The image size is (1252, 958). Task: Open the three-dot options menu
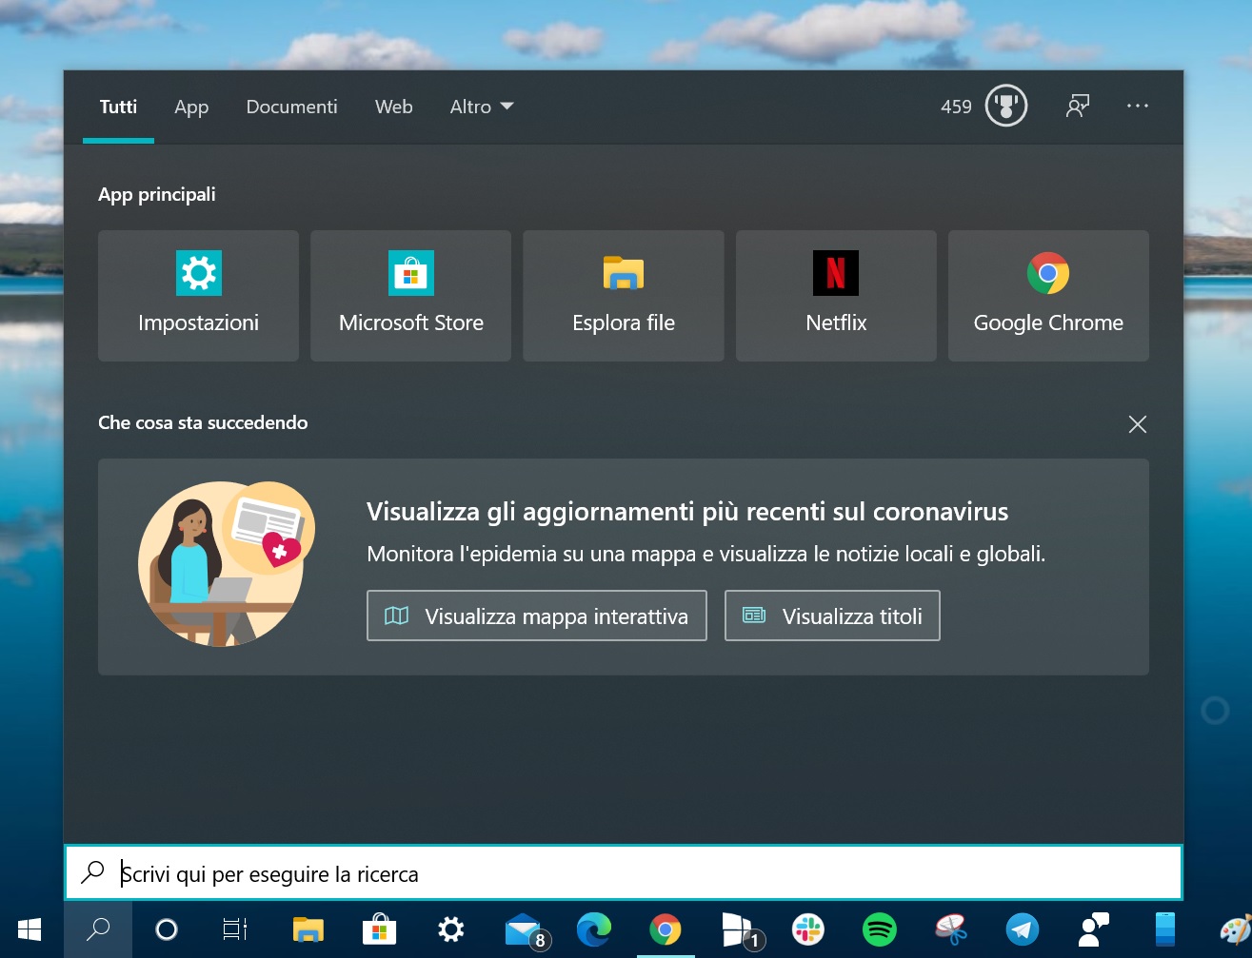1138,106
